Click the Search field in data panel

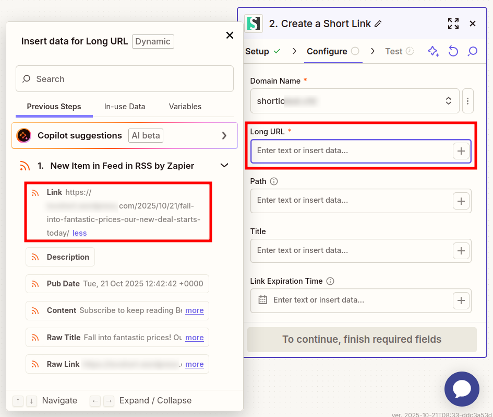pos(125,79)
